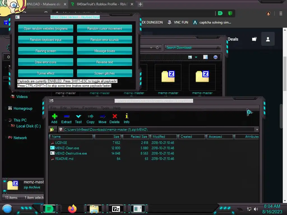Open the 7-Zip Favorites menu
Screen dimensions: 287x215
pos(89,108)
